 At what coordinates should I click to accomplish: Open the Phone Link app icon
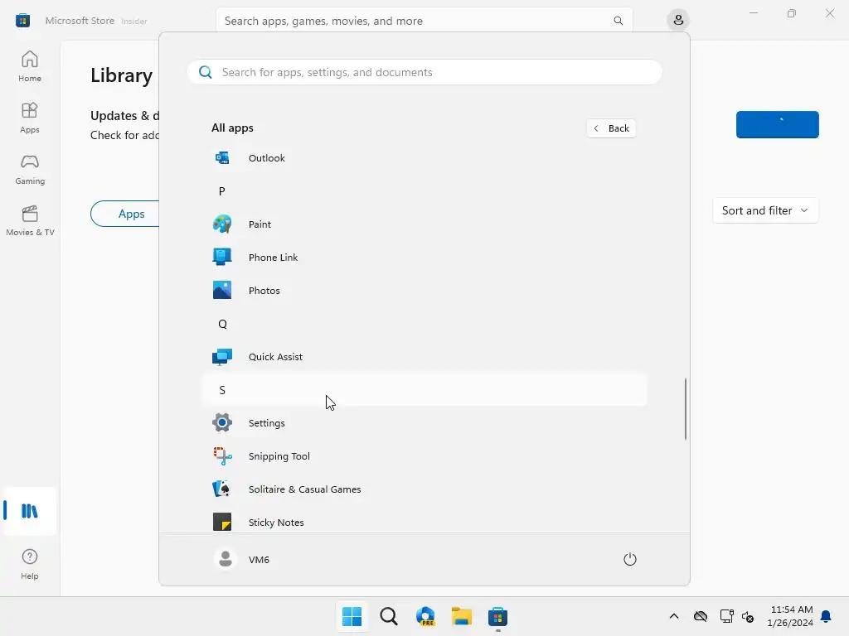coord(222,257)
